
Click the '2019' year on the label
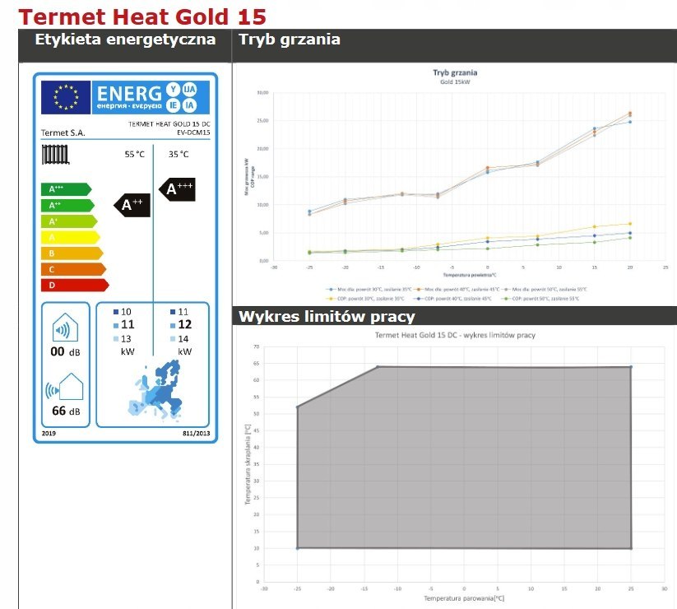point(49,433)
